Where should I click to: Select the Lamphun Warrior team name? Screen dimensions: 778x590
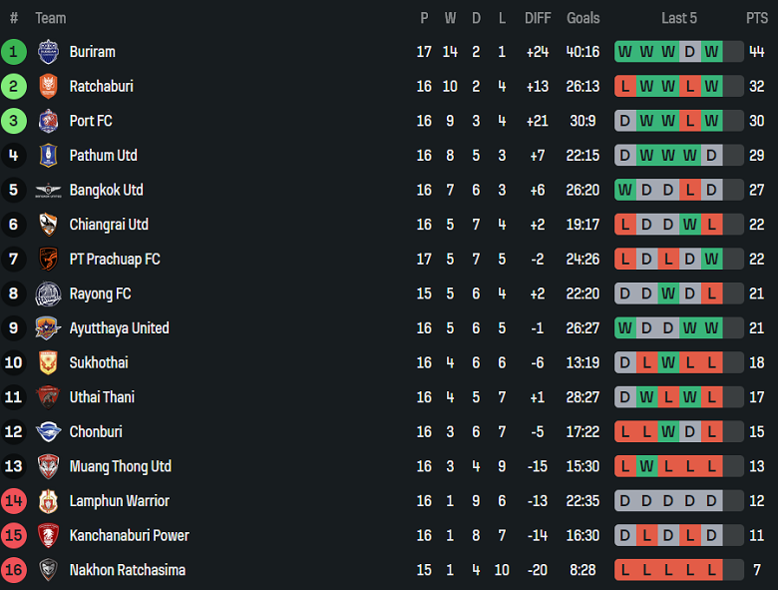tap(119, 501)
